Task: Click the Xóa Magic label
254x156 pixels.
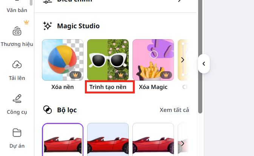Action: coord(153,87)
